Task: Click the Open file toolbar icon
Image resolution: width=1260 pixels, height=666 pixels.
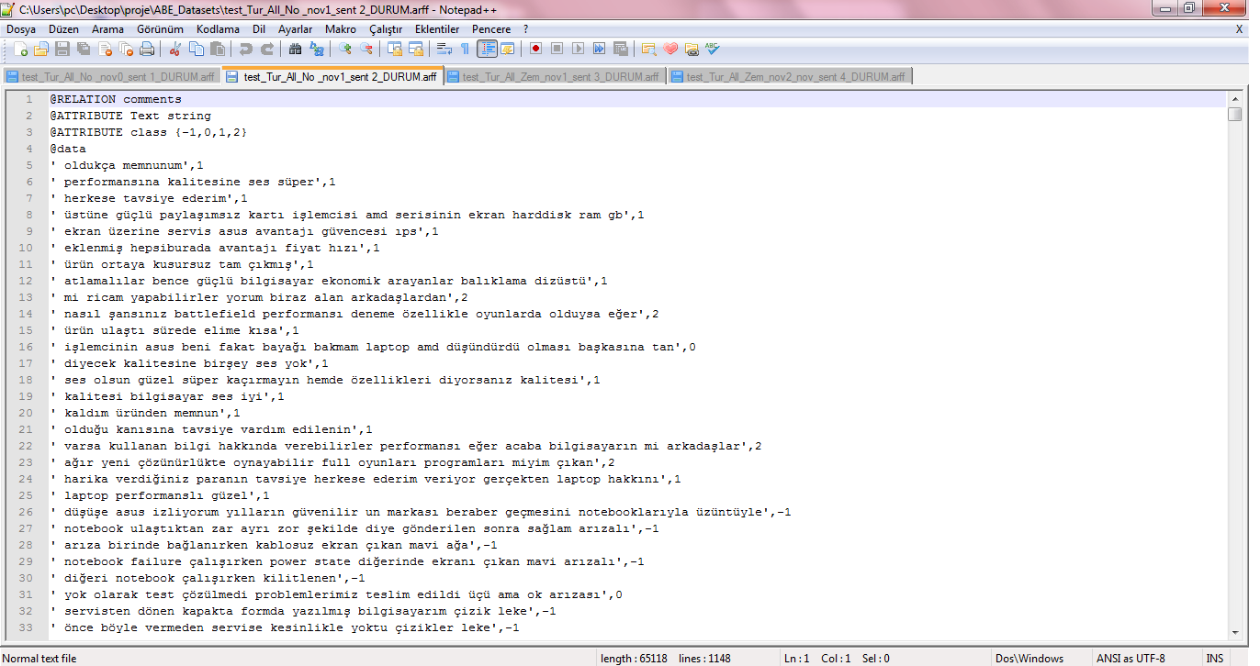Action: point(41,49)
